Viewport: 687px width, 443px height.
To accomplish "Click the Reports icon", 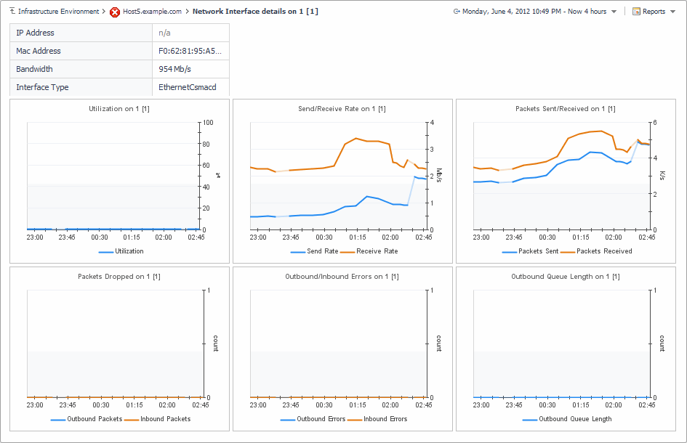I will (636, 12).
